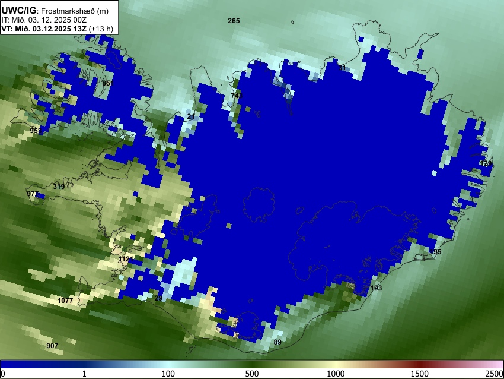
Task: Click the color scale label 1000
Action: tap(336, 374)
